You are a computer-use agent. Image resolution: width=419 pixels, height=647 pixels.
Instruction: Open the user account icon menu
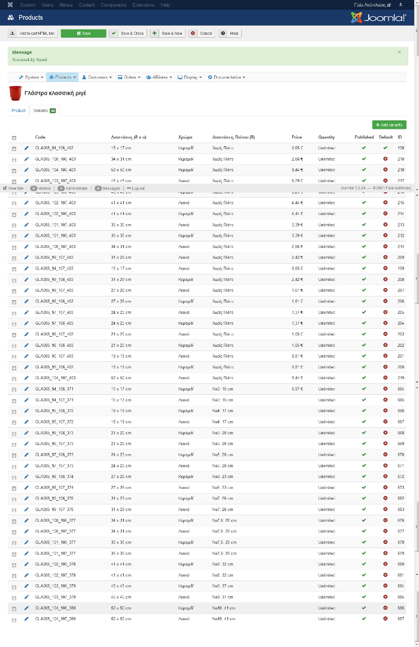pyautogui.click(x=401, y=5)
